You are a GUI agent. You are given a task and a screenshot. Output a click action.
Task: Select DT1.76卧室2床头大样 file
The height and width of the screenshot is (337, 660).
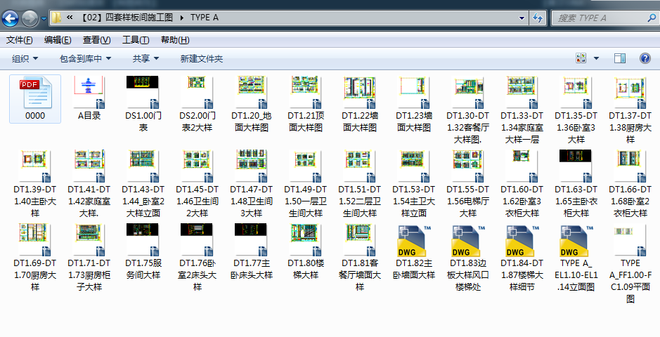coord(198,258)
